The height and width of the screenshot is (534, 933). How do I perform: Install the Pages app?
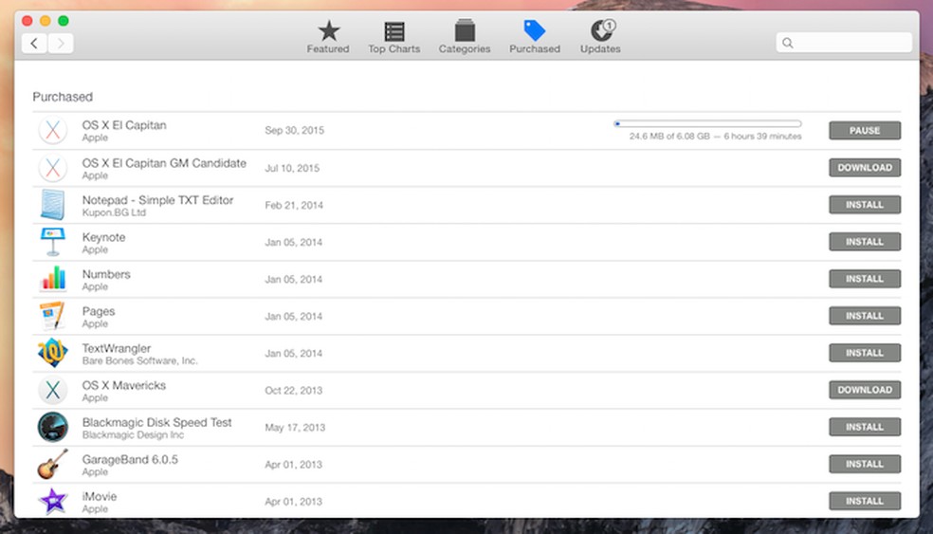click(x=865, y=316)
